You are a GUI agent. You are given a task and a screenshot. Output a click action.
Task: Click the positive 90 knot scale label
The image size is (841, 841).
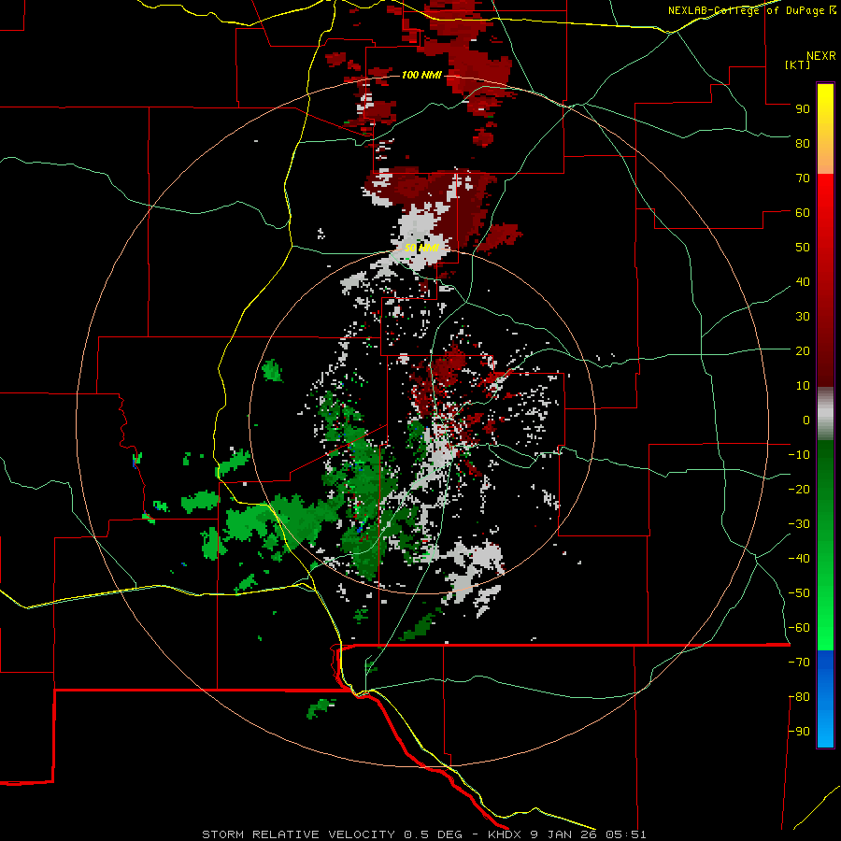click(803, 109)
